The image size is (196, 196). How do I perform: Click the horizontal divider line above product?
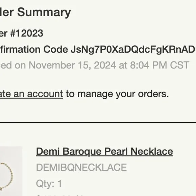click(x=98, y=122)
